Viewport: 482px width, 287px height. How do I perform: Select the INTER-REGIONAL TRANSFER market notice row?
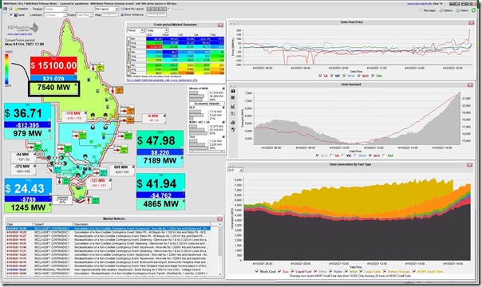click(109, 269)
